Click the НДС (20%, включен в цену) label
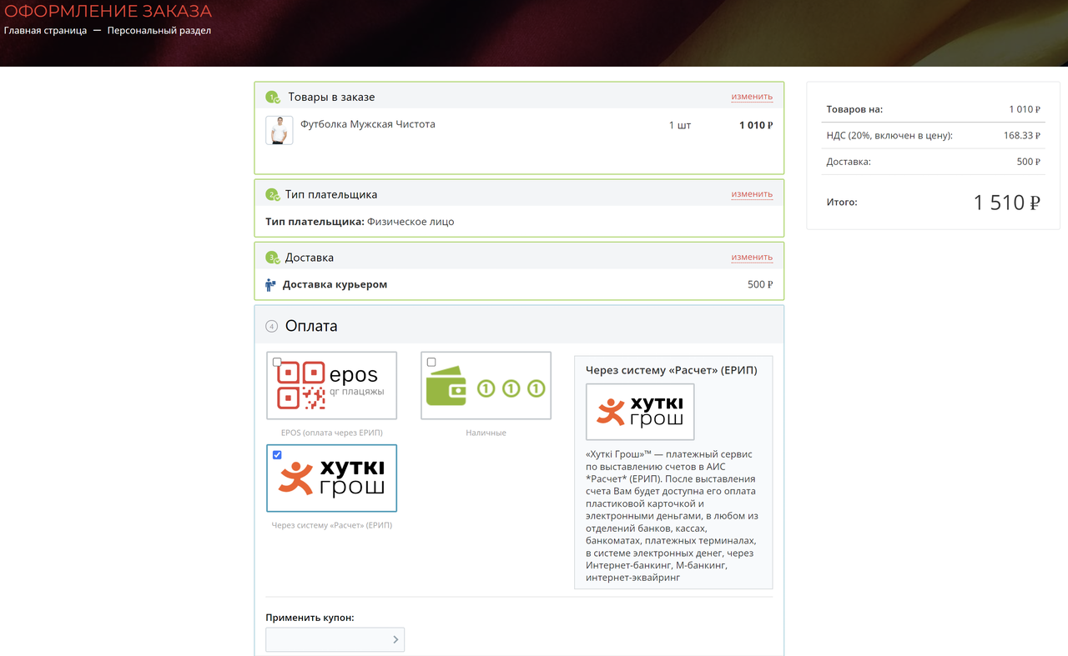 click(889, 135)
